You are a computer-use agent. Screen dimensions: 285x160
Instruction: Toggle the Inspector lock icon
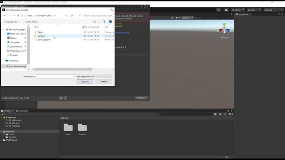tap(280, 14)
